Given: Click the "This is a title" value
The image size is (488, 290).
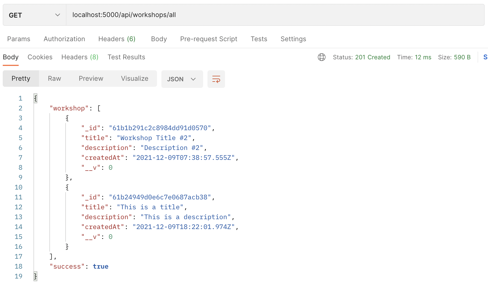Looking at the screenshot, I should [x=150, y=207].
